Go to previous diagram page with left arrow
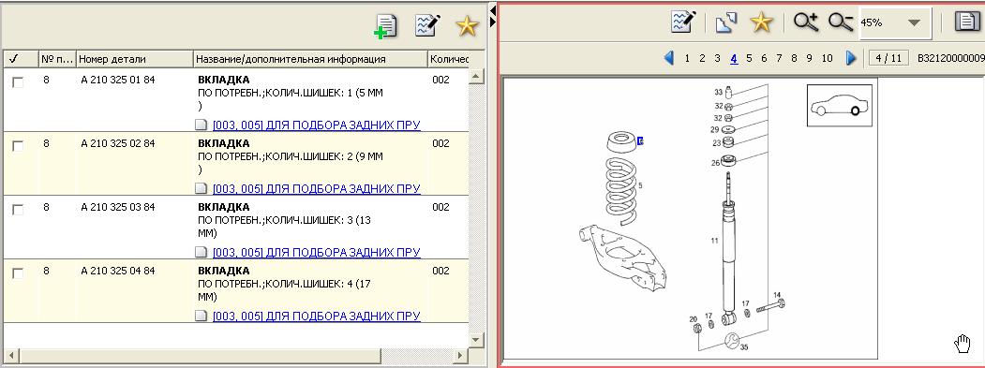 tap(669, 58)
